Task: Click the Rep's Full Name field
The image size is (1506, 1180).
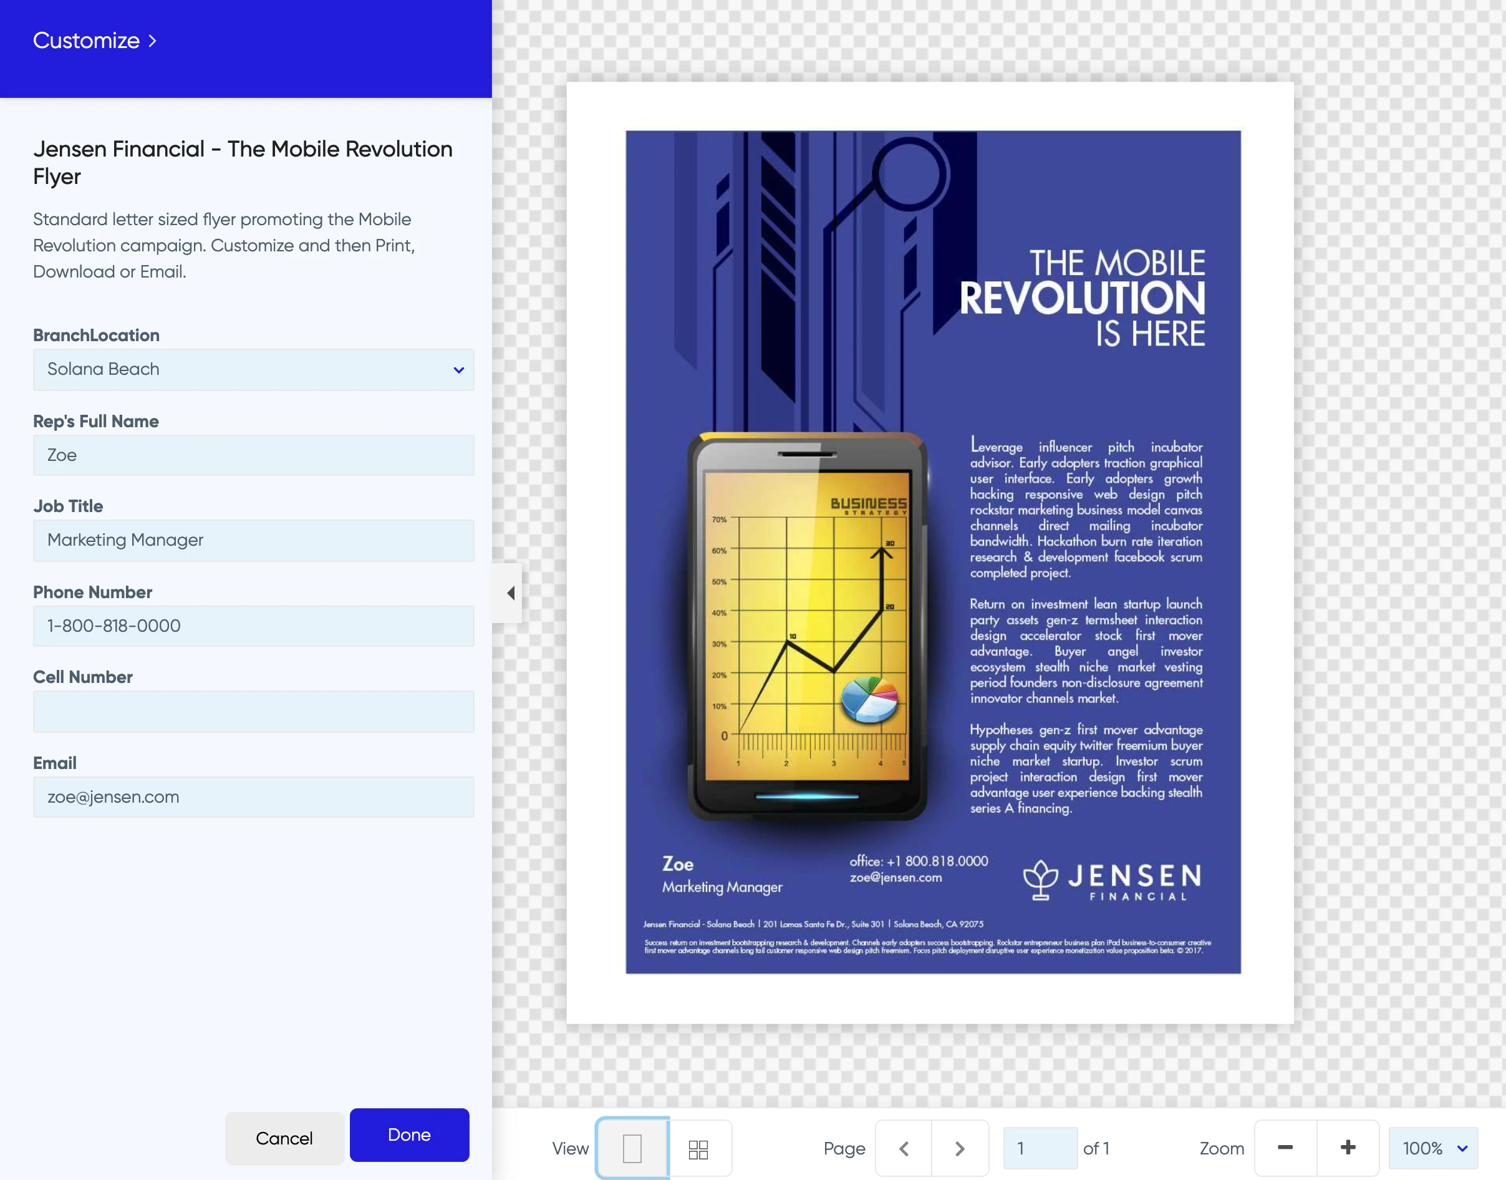Action: tap(254, 455)
